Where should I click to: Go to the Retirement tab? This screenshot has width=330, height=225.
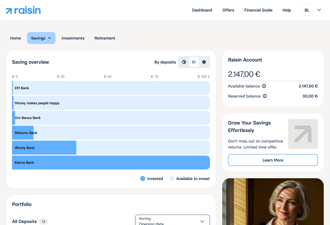click(105, 38)
